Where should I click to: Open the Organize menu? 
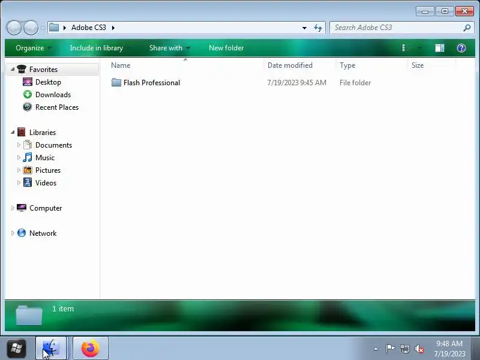pyautogui.click(x=34, y=48)
